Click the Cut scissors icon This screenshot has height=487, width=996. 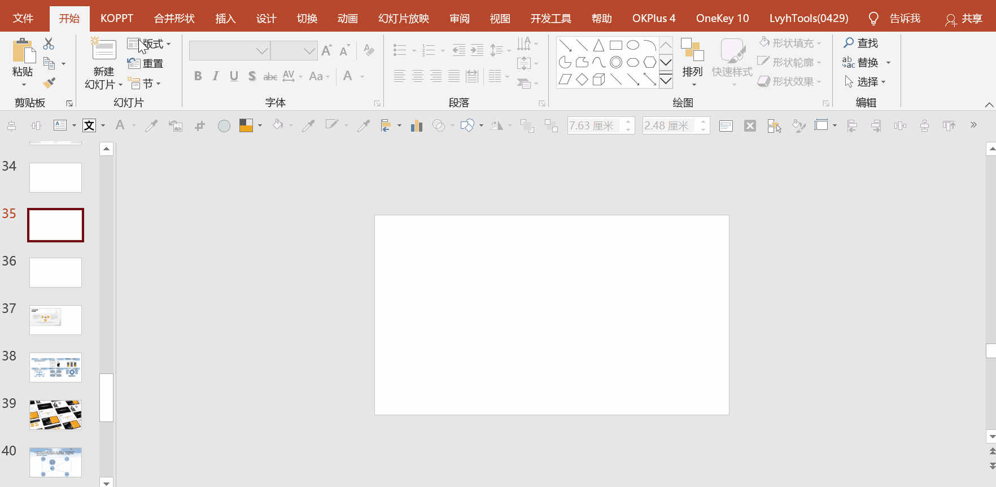pos(49,44)
